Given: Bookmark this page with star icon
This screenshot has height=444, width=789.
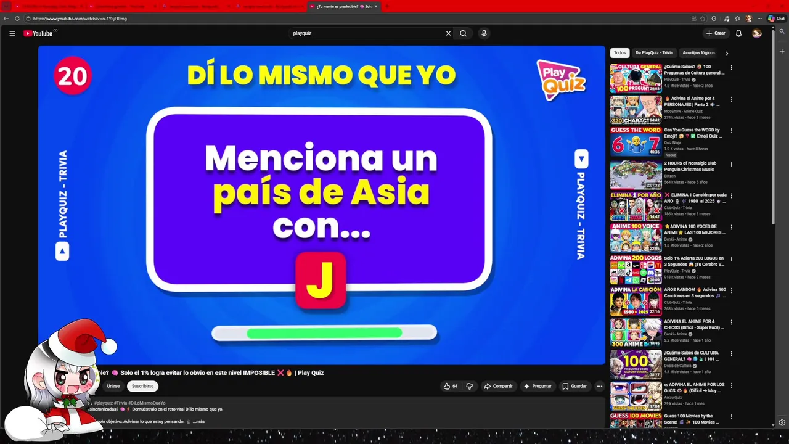Looking at the screenshot, I should 703,18.
